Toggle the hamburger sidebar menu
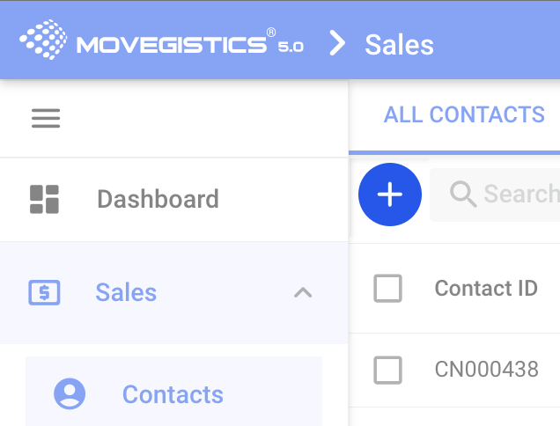 pyautogui.click(x=46, y=118)
